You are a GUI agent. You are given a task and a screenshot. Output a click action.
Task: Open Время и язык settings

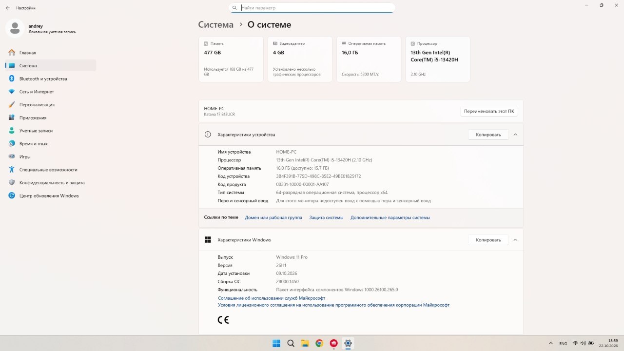(51, 144)
